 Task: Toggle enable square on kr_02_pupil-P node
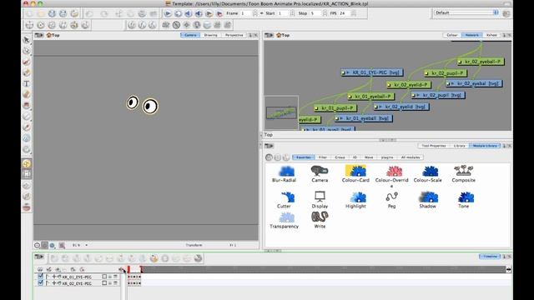426,73
